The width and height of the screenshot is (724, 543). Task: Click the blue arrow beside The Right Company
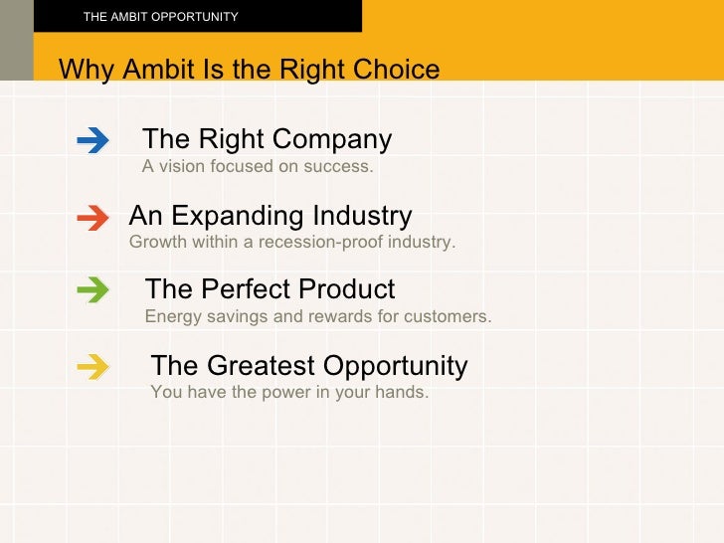[92, 141]
